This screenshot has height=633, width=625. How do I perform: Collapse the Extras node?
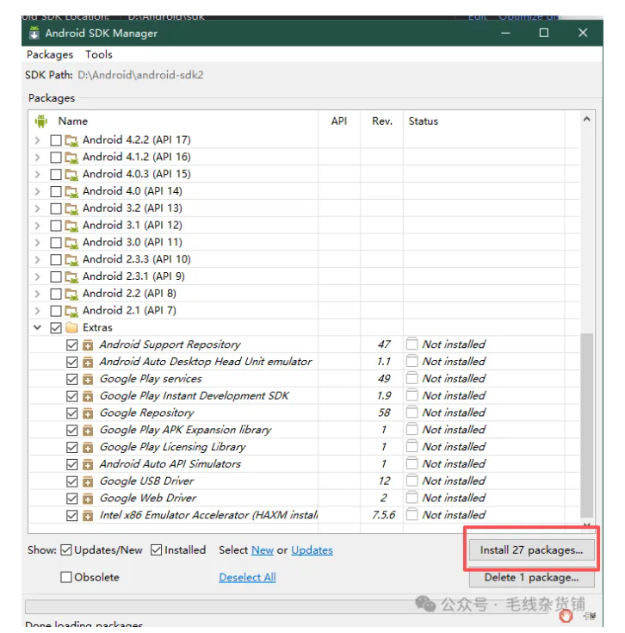point(38,327)
